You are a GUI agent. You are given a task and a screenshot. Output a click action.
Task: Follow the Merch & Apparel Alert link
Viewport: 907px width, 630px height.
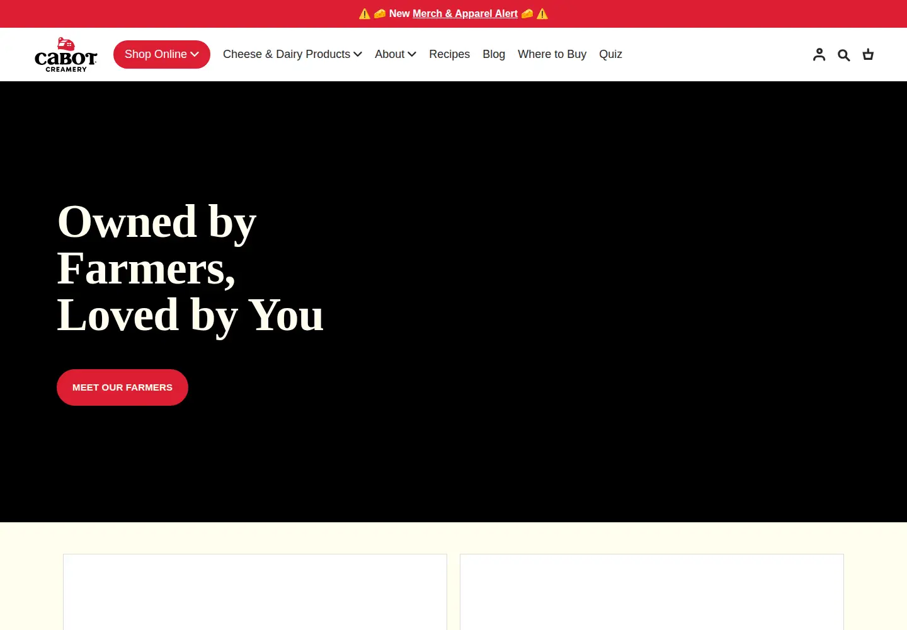pyautogui.click(x=465, y=13)
